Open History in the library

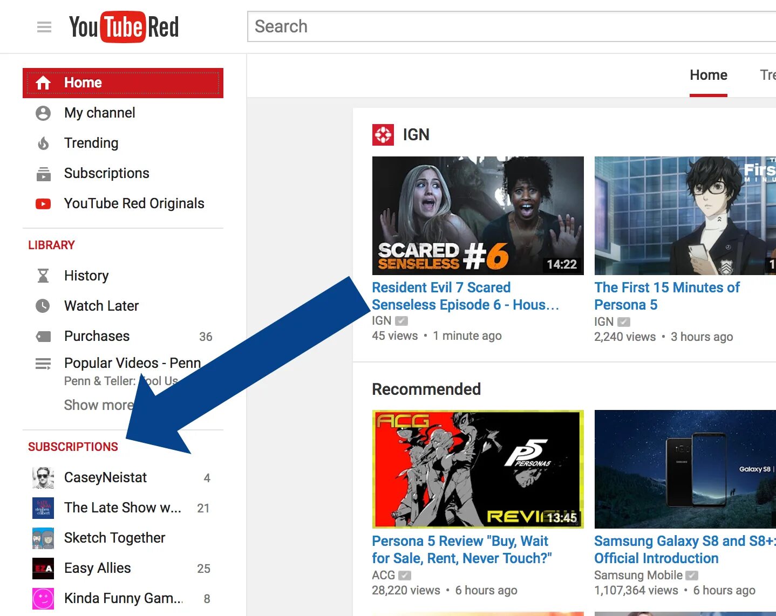click(123, 276)
